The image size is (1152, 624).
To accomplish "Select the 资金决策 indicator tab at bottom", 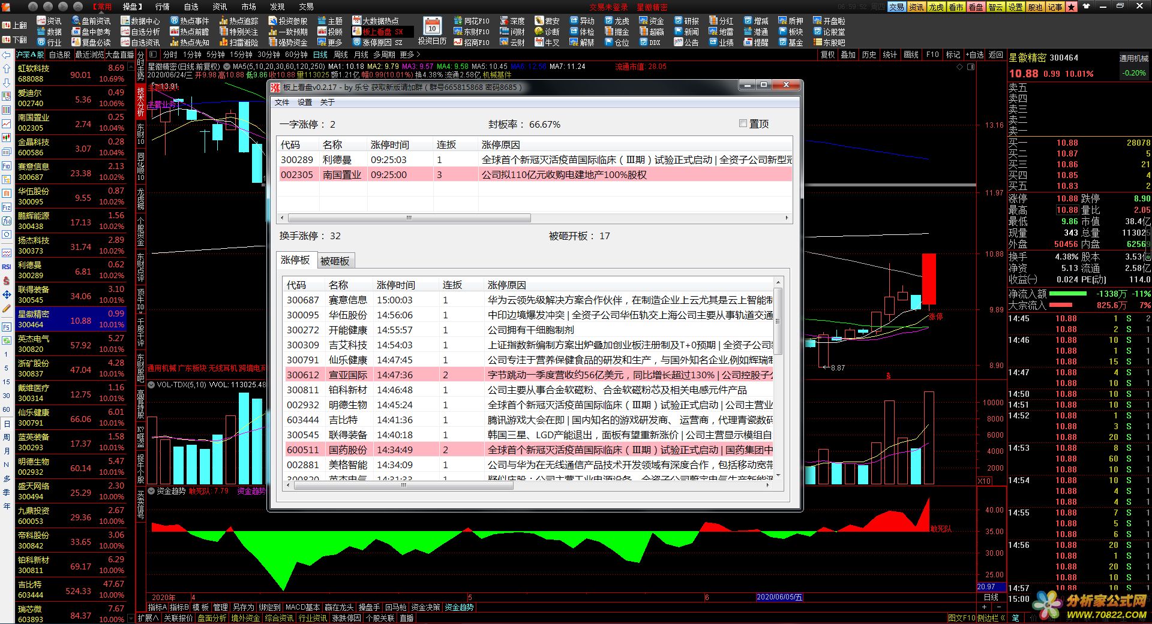I will point(425,607).
